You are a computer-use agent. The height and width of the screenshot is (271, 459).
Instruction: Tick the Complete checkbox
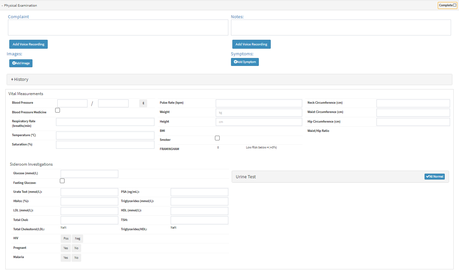[455, 5]
